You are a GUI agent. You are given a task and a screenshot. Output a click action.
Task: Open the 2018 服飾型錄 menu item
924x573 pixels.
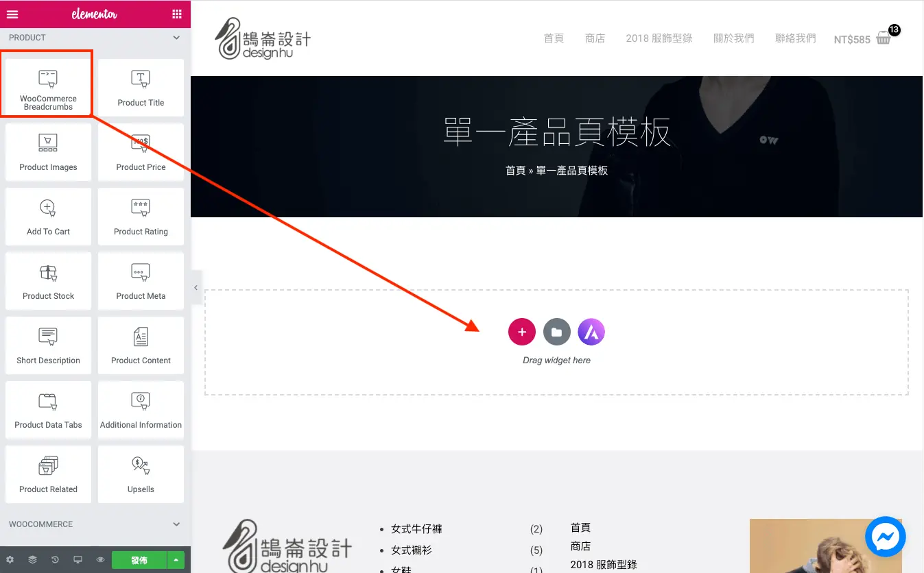pyautogui.click(x=659, y=38)
